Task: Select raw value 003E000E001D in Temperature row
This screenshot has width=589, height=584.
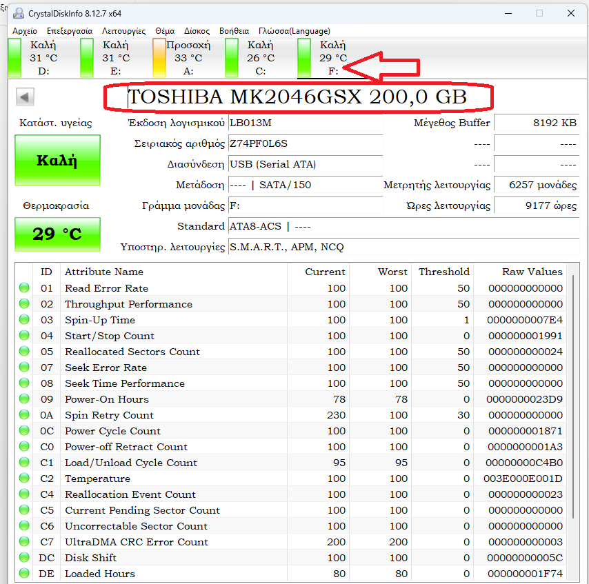Action: click(x=523, y=479)
